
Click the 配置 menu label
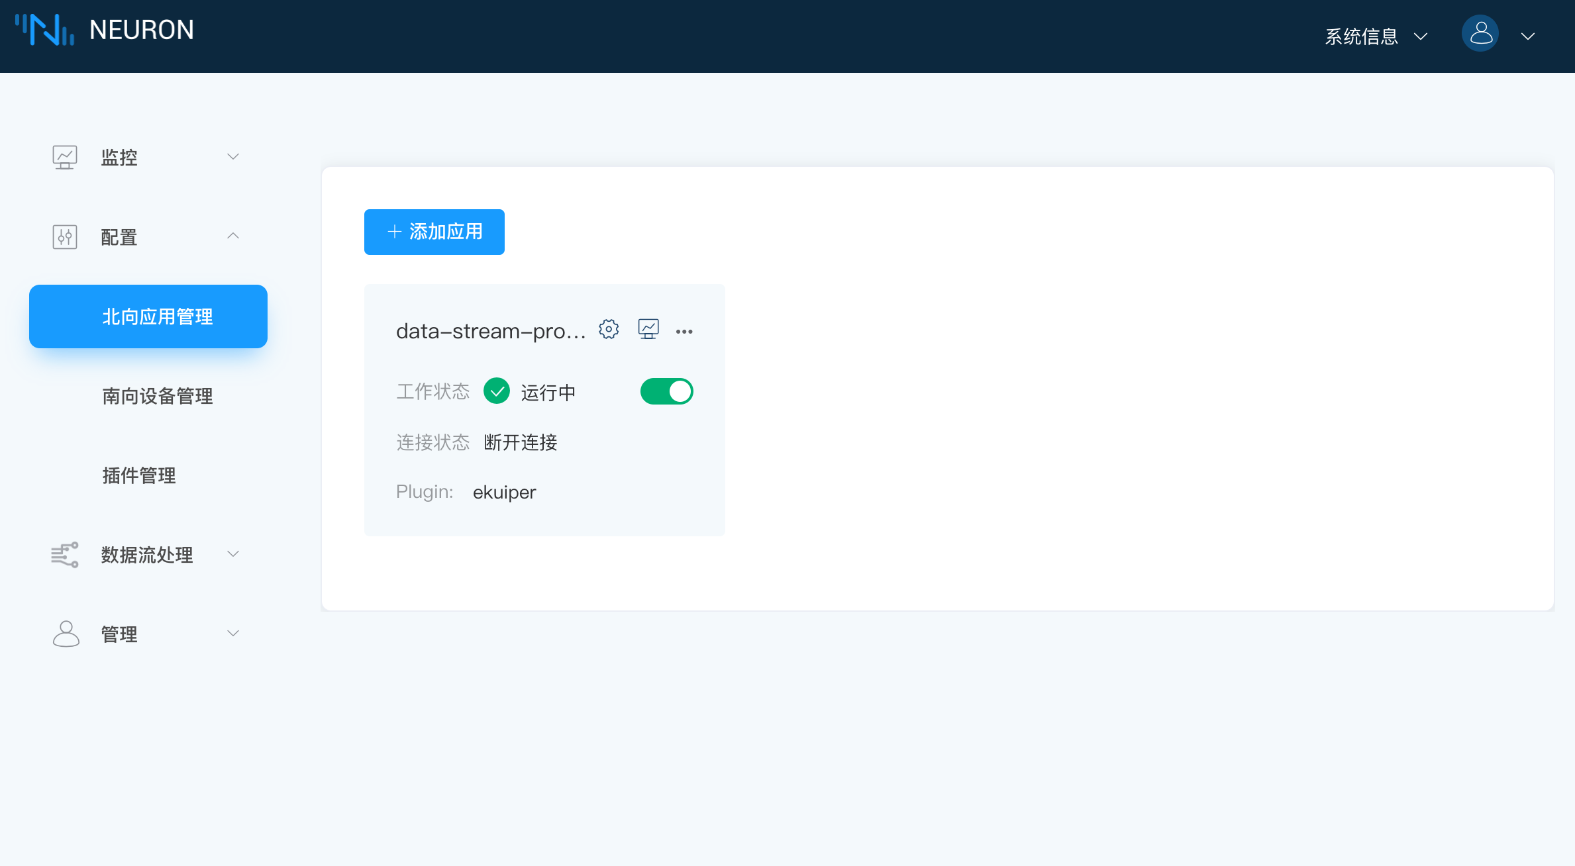pyautogui.click(x=119, y=237)
